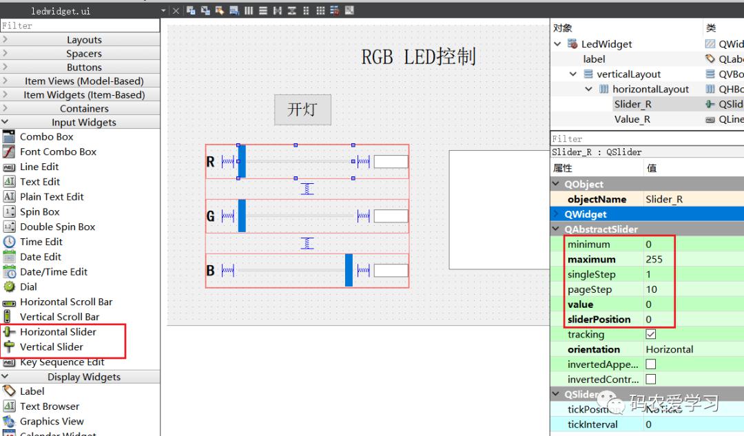Viewport: 744px width, 436px height.
Task: Pick the Text Browser widget
Action: point(50,406)
